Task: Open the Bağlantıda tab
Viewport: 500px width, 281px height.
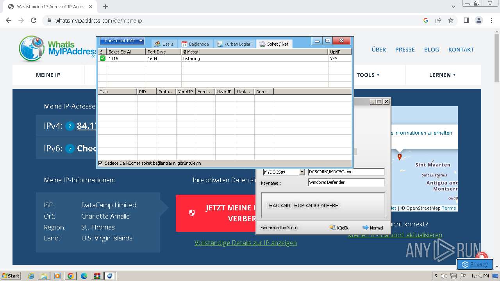Action: (195, 44)
